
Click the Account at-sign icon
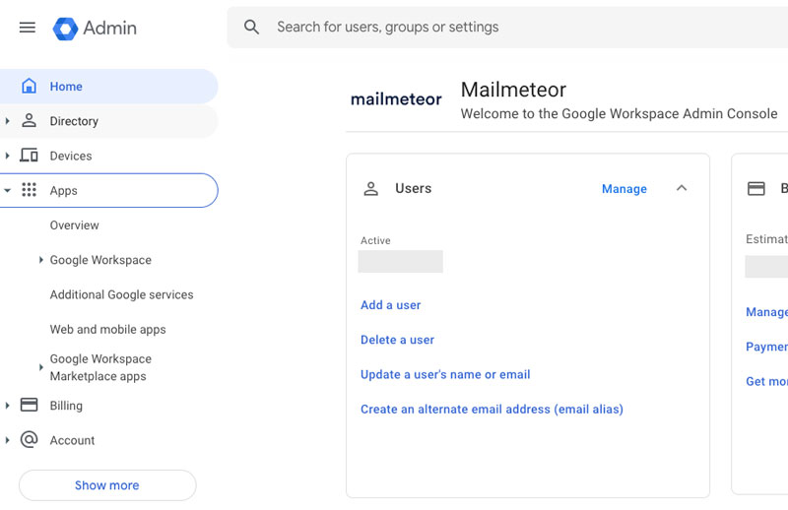coord(29,440)
